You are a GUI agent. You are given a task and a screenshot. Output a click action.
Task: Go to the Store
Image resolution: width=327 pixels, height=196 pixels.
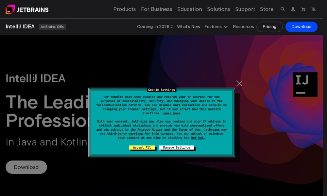[x=267, y=9]
